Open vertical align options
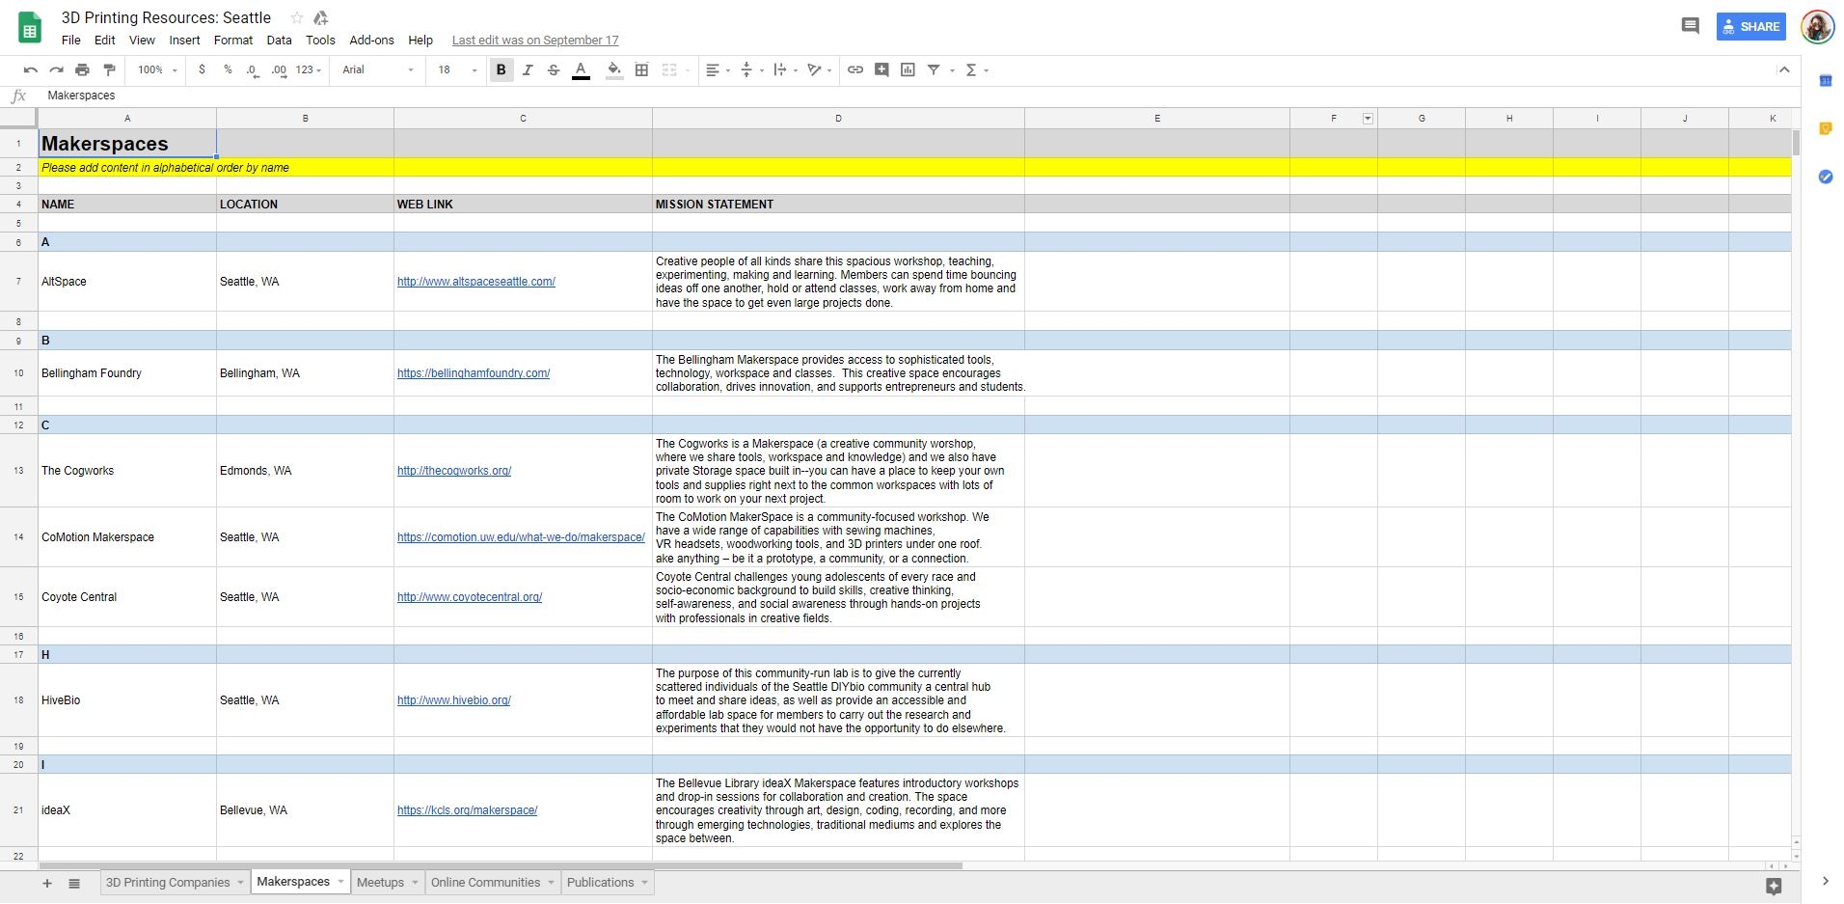This screenshot has height=904, width=1844. tap(751, 69)
